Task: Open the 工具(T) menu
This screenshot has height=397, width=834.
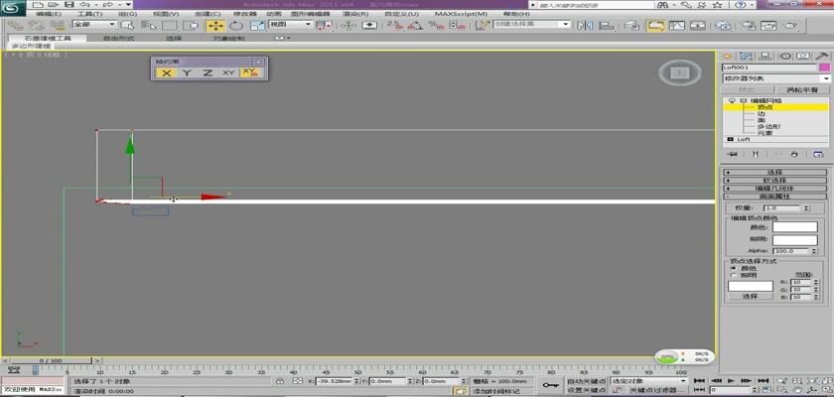Action: pos(90,14)
